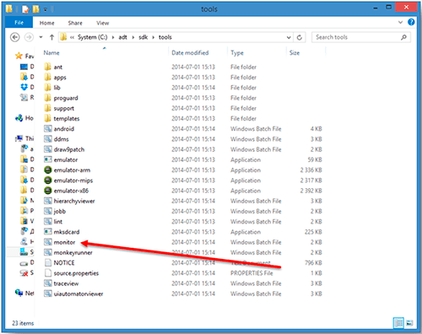Click the Up one level arrow
The image size is (422, 334).
[51, 37]
